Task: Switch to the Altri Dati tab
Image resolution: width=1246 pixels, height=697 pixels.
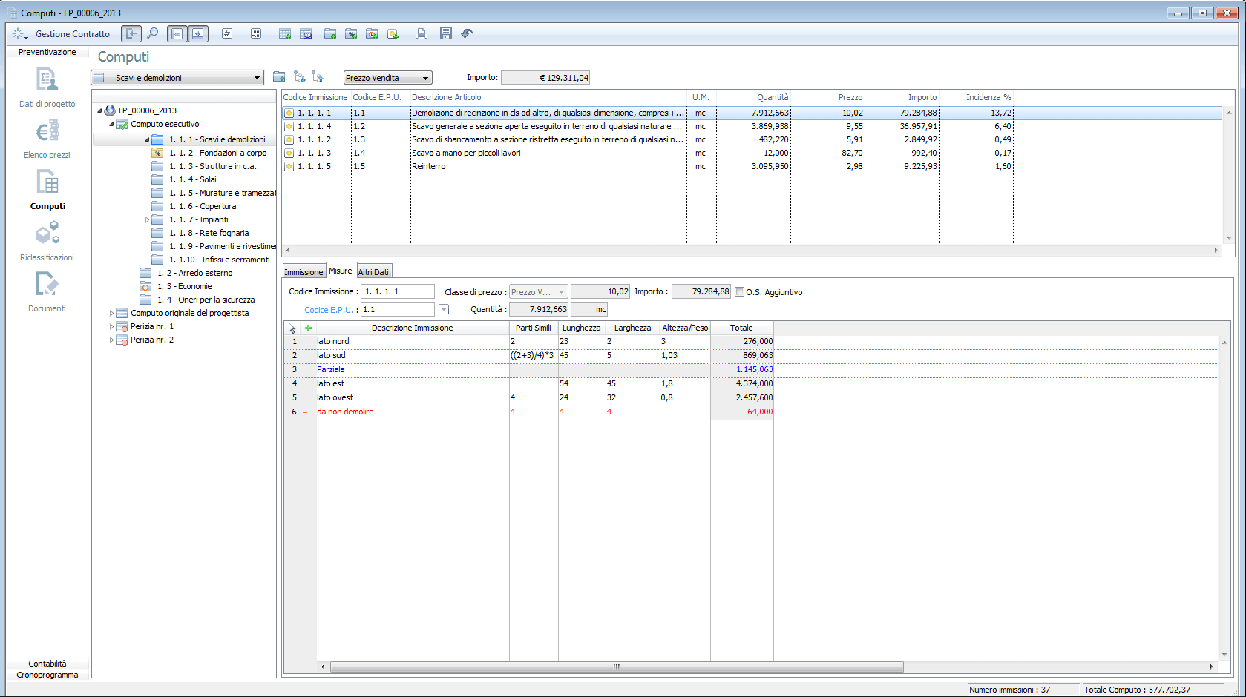Action: tap(373, 272)
